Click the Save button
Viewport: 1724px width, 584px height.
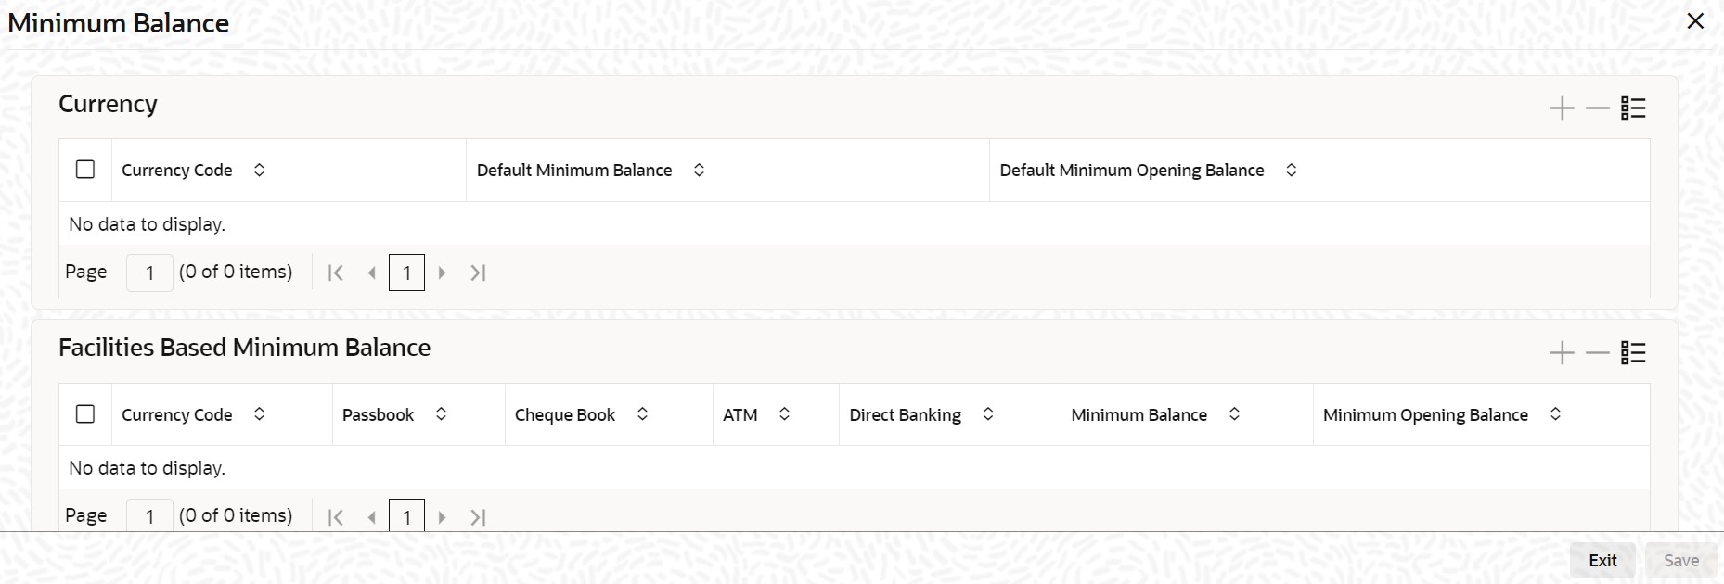pyautogui.click(x=1681, y=560)
